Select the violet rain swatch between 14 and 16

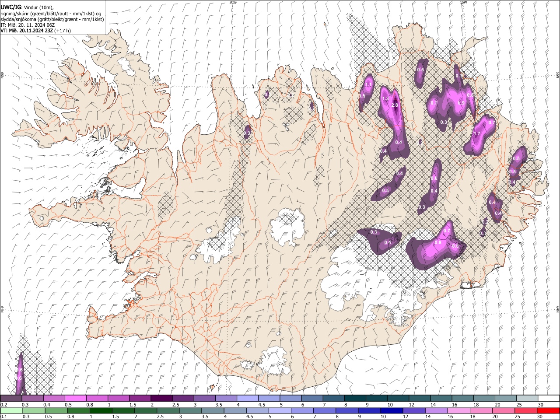click(436, 410)
